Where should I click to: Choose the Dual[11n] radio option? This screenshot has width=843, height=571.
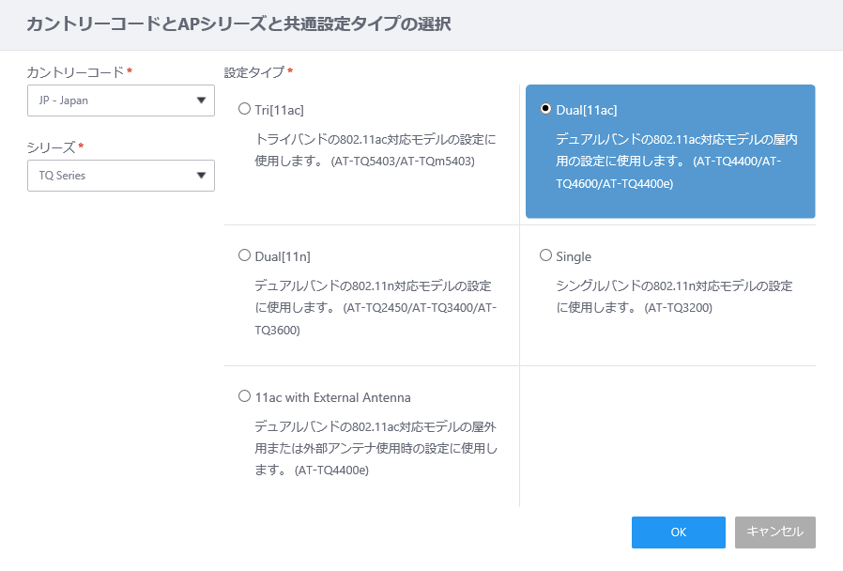tap(245, 255)
